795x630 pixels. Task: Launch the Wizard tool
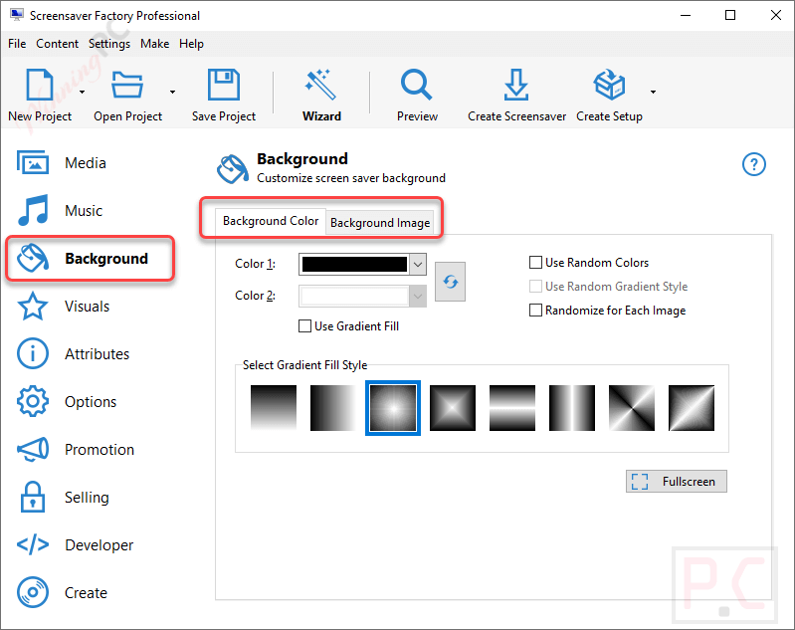point(321,96)
